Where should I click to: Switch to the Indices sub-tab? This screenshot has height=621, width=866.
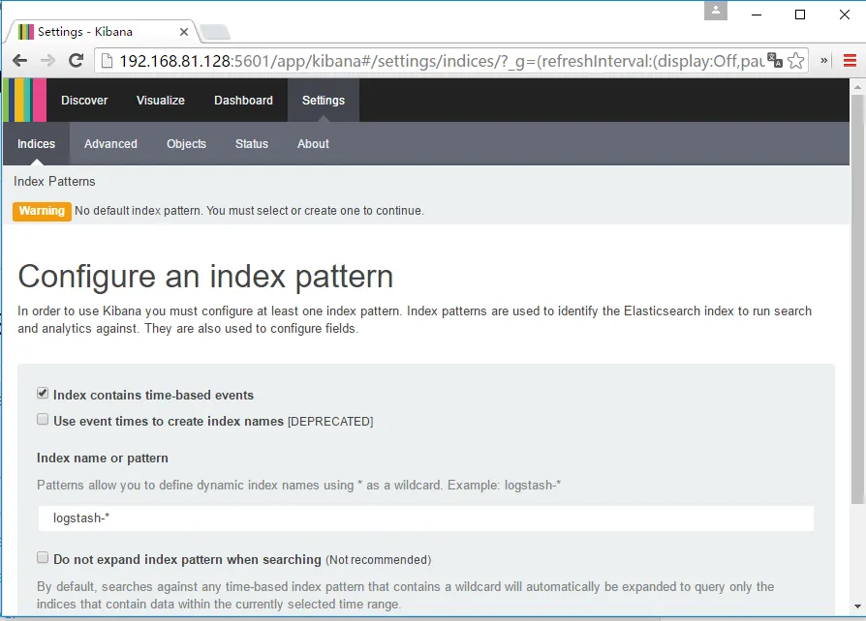tap(36, 144)
